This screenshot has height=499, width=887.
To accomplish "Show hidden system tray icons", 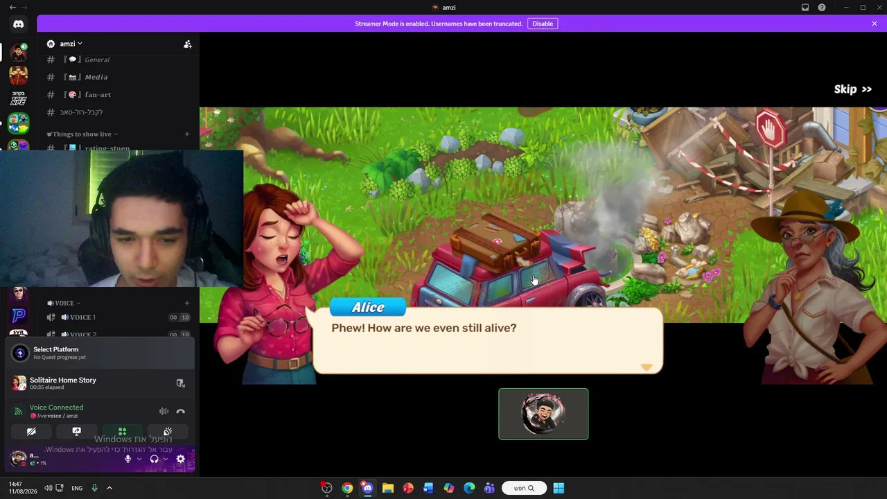I will point(109,488).
